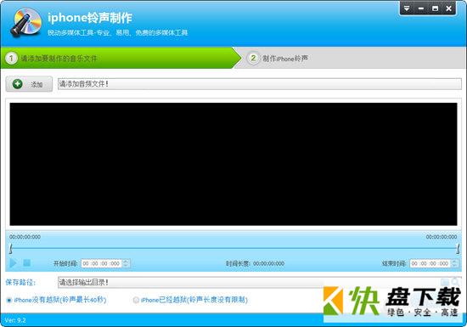This screenshot has width=467, height=327.
Task: Maximize the ringtone maker window
Action: tap(435, 8)
